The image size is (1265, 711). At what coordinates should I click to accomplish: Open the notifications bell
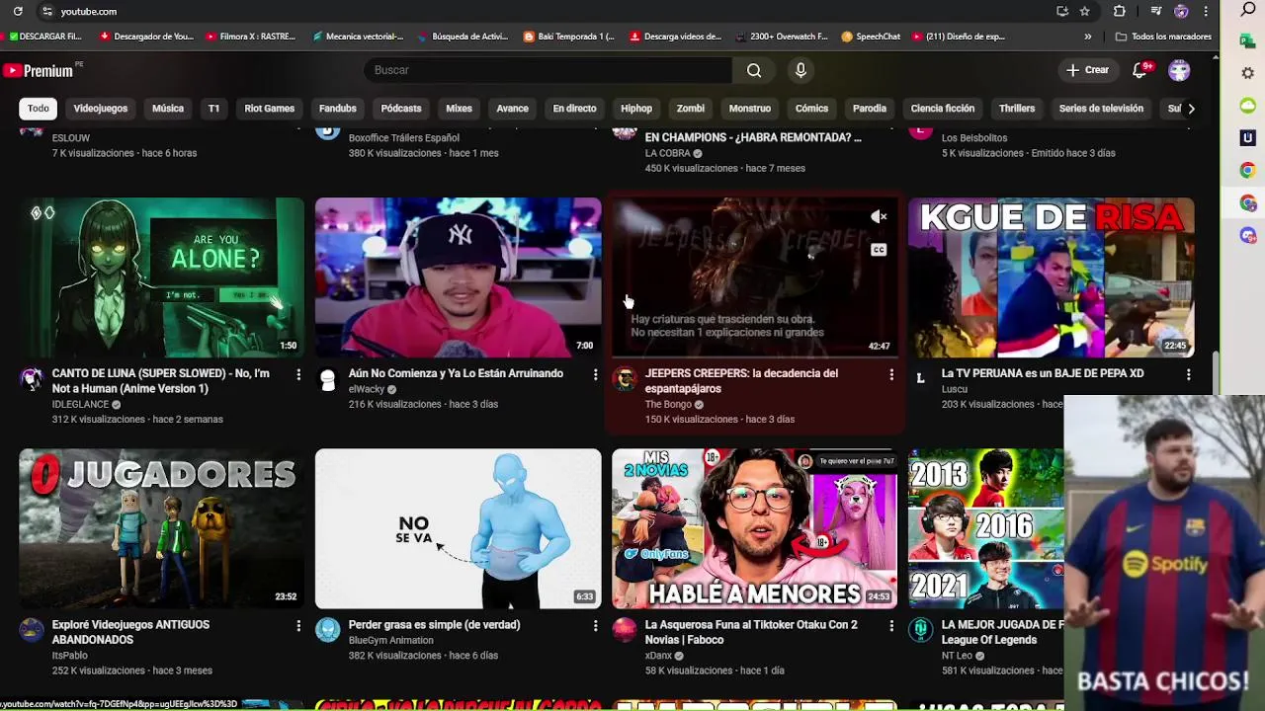click(1140, 70)
